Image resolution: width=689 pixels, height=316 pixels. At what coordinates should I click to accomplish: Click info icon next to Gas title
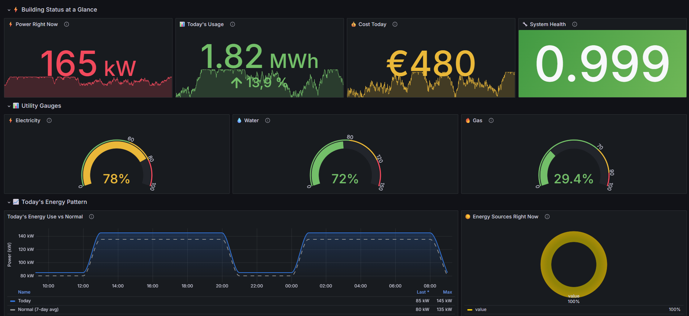pos(491,120)
